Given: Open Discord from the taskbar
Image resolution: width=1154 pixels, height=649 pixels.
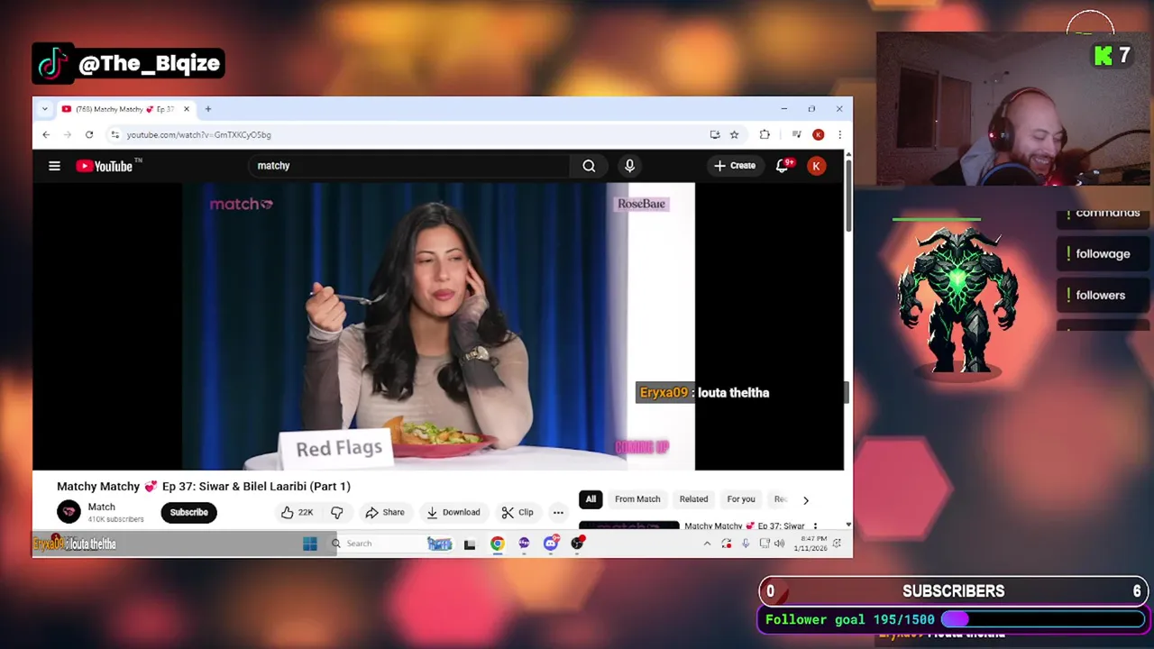Looking at the screenshot, I should (551, 544).
